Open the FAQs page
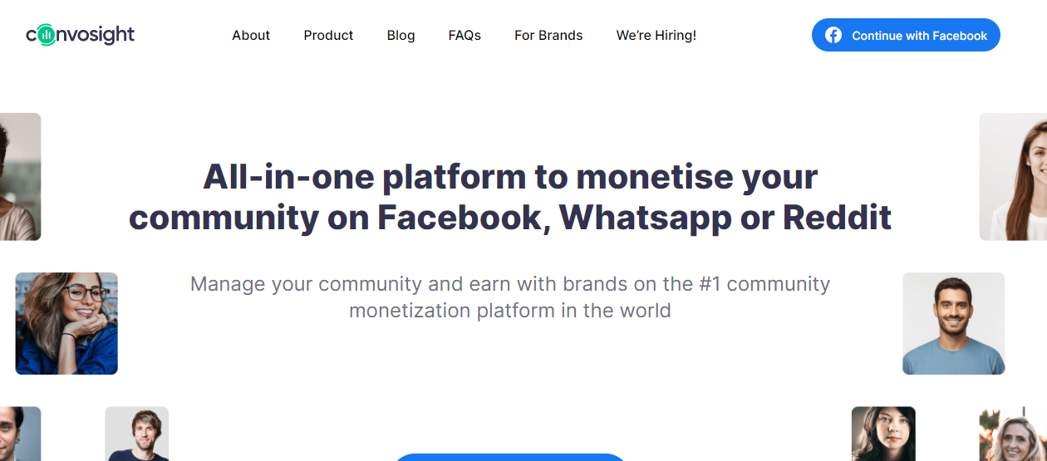Screen dimensions: 1047x461 (465, 35)
